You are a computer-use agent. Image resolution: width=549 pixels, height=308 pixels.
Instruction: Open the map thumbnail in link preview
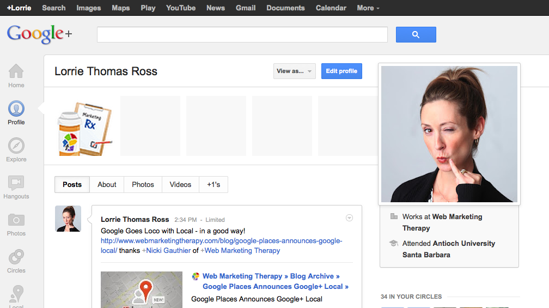point(142,290)
